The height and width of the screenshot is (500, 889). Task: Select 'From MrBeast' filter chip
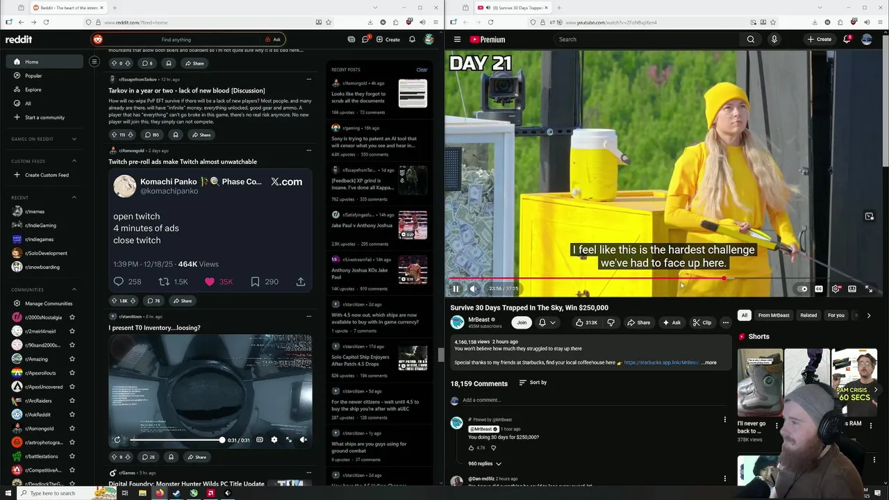pyautogui.click(x=774, y=315)
